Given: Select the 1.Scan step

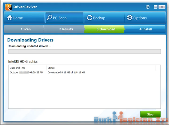Looking at the screenshot, I should [24, 29].
